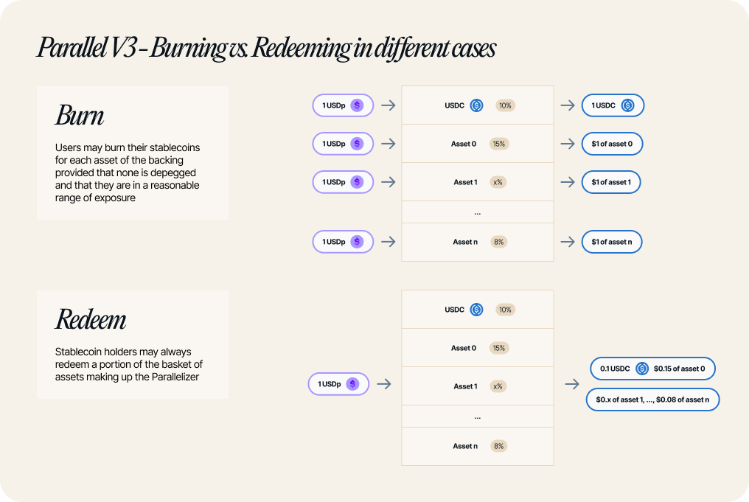Click the blue coin icon in 1 USDC output pill
Image resolution: width=749 pixels, height=502 pixels.
pyautogui.click(x=627, y=105)
